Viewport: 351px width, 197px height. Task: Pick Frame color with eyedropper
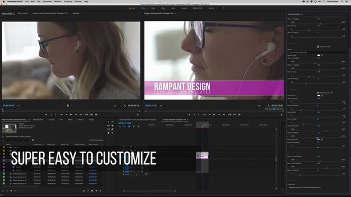point(322,96)
